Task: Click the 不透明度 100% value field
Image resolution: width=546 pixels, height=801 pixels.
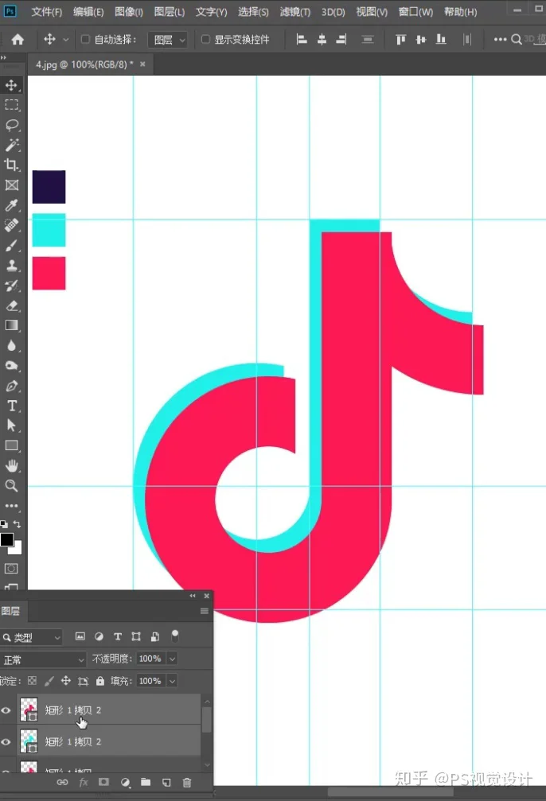Action: click(150, 659)
